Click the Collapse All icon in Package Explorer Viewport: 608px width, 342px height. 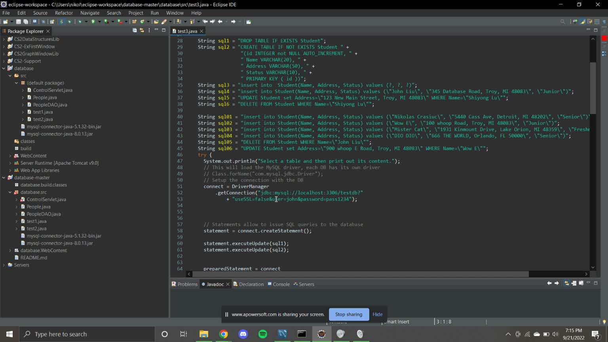pyautogui.click(x=135, y=30)
